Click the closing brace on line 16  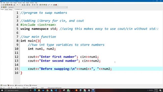point(21,73)
